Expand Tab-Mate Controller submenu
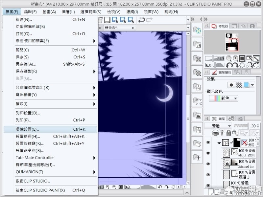Screen dimensions: 263x197 coord(94,158)
